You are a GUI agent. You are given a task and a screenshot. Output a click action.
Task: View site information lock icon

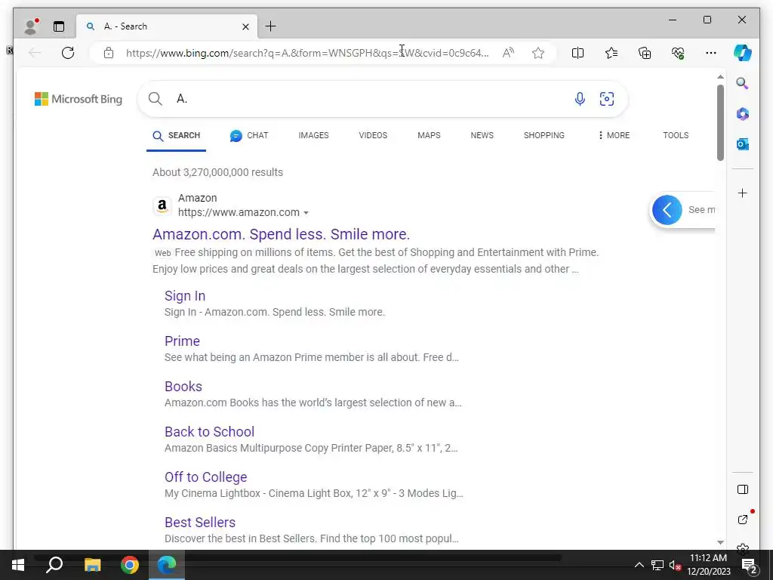pos(109,53)
